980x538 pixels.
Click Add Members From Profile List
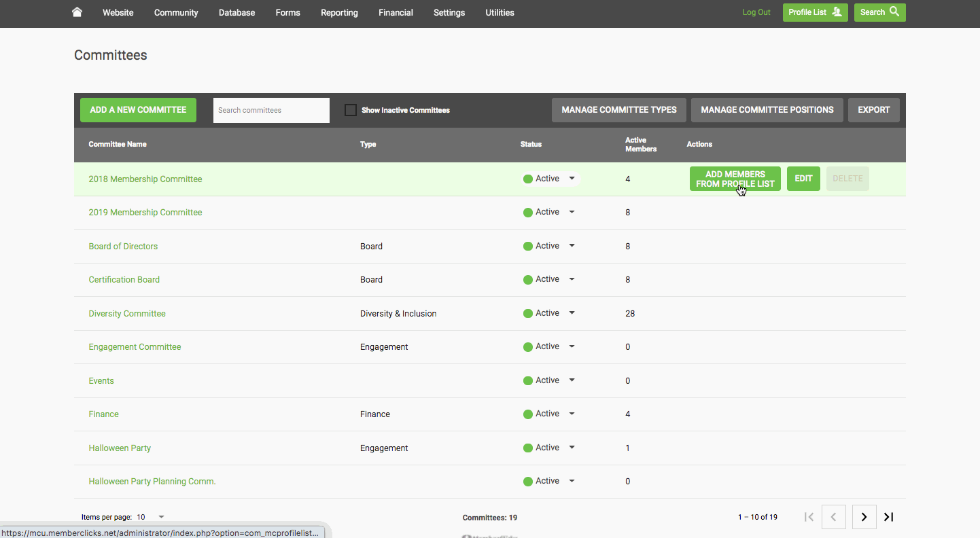735,179
